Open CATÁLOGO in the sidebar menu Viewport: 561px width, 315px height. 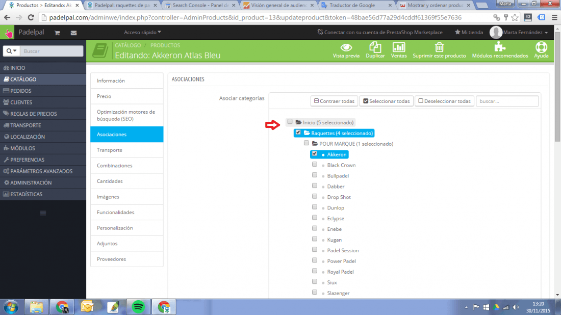43,80
